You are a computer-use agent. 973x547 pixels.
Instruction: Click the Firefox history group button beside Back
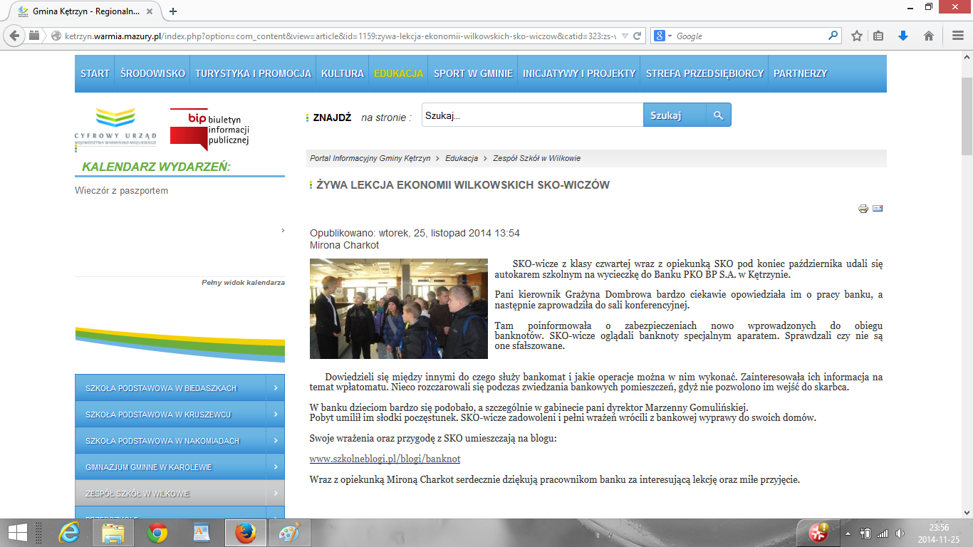tap(34, 36)
